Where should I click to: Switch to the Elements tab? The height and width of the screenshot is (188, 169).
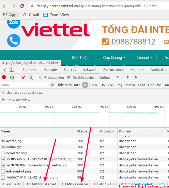tap(30, 70)
